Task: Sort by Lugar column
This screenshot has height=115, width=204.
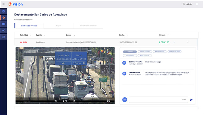Action: click(x=71, y=35)
